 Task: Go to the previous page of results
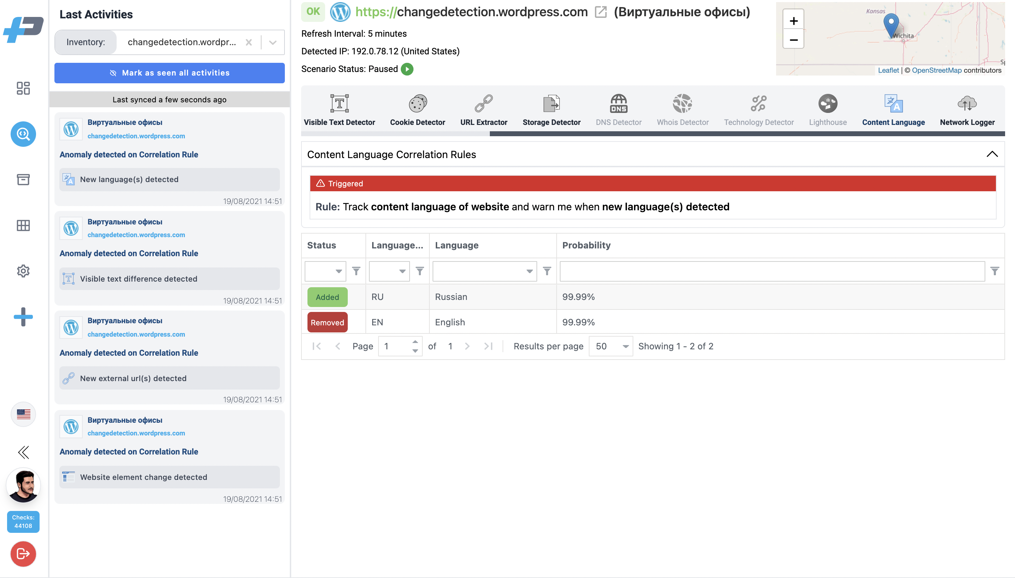(x=338, y=346)
